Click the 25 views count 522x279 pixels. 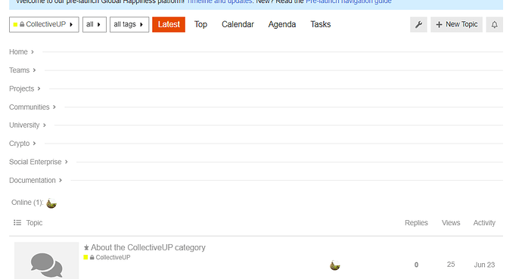point(451,265)
